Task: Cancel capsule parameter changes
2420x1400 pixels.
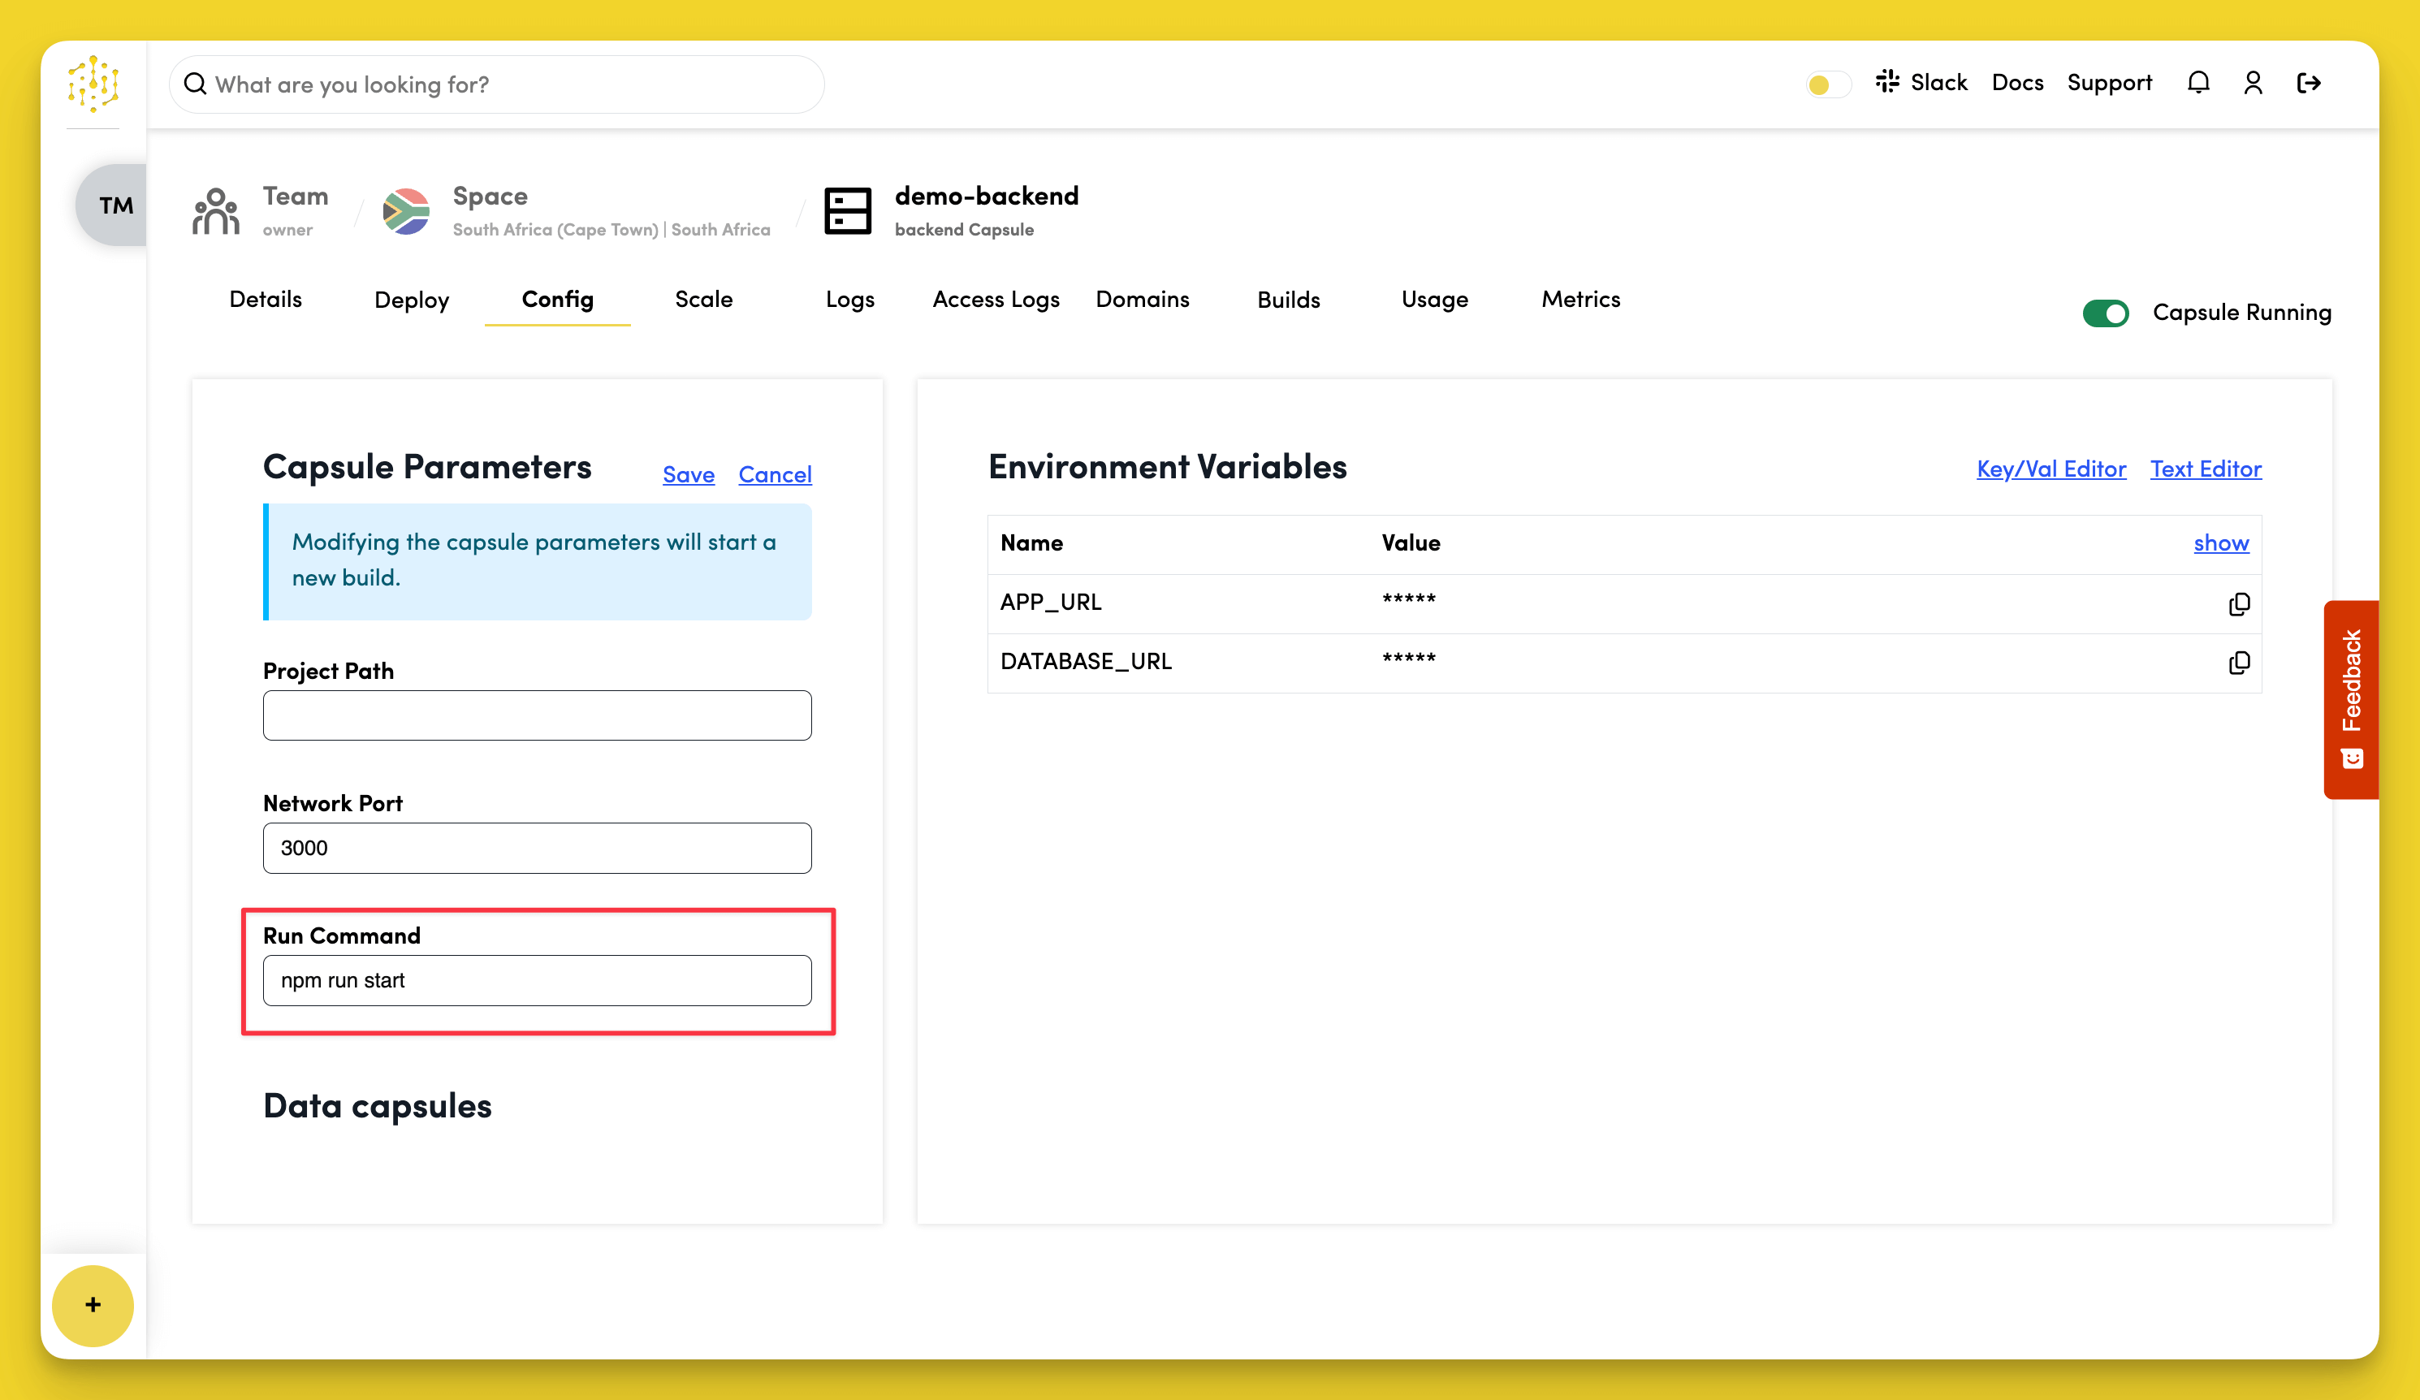Action: point(775,474)
